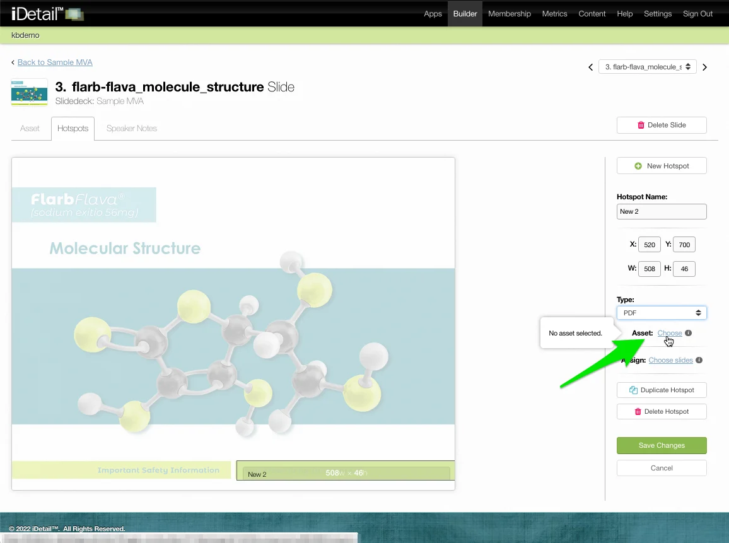729x543 pixels.
Task: Click the Hotspot Name input field
Action: [662, 211]
